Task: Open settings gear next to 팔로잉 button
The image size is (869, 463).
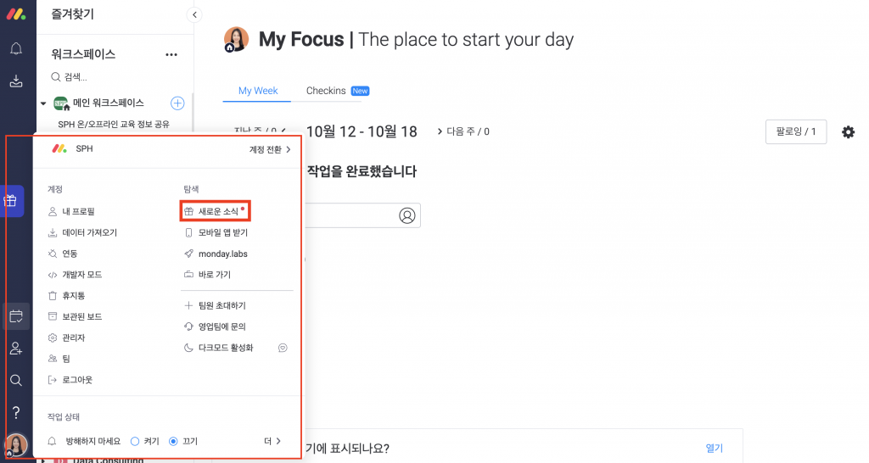Action: tap(848, 131)
